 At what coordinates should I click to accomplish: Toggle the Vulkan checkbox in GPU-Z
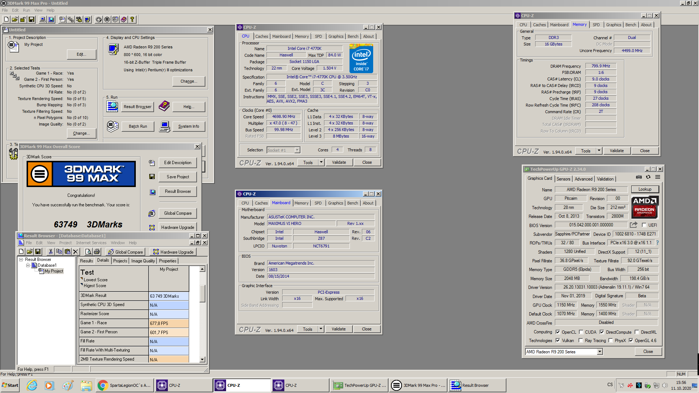pyautogui.click(x=558, y=341)
